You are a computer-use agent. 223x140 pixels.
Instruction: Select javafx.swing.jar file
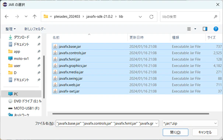(137, 78)
